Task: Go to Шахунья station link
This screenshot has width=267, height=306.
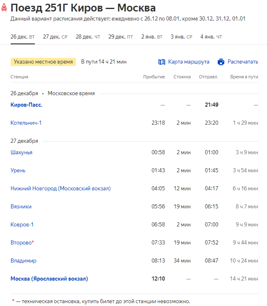Action: tap(21, 152)
